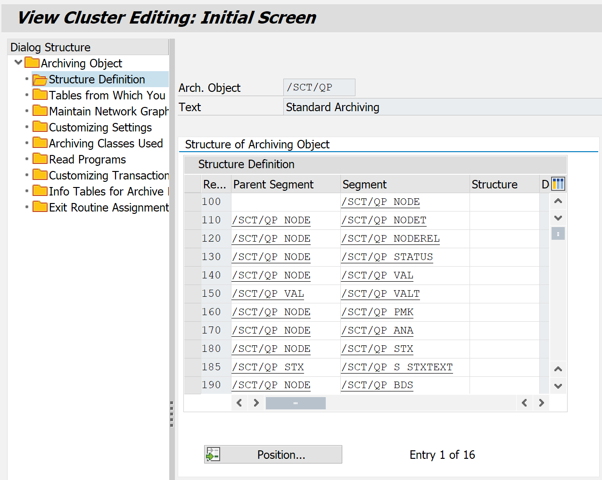This screenshot has height=480, width=602.
Task: Click the table column settings icon
Action: point(558,184)
